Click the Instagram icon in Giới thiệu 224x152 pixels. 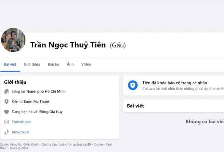tap(6, 122)
